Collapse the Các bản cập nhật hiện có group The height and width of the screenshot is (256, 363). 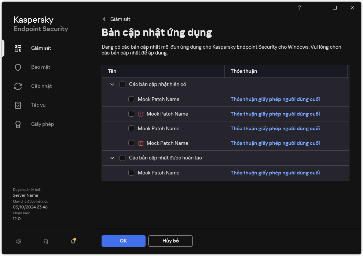point(112,84)
